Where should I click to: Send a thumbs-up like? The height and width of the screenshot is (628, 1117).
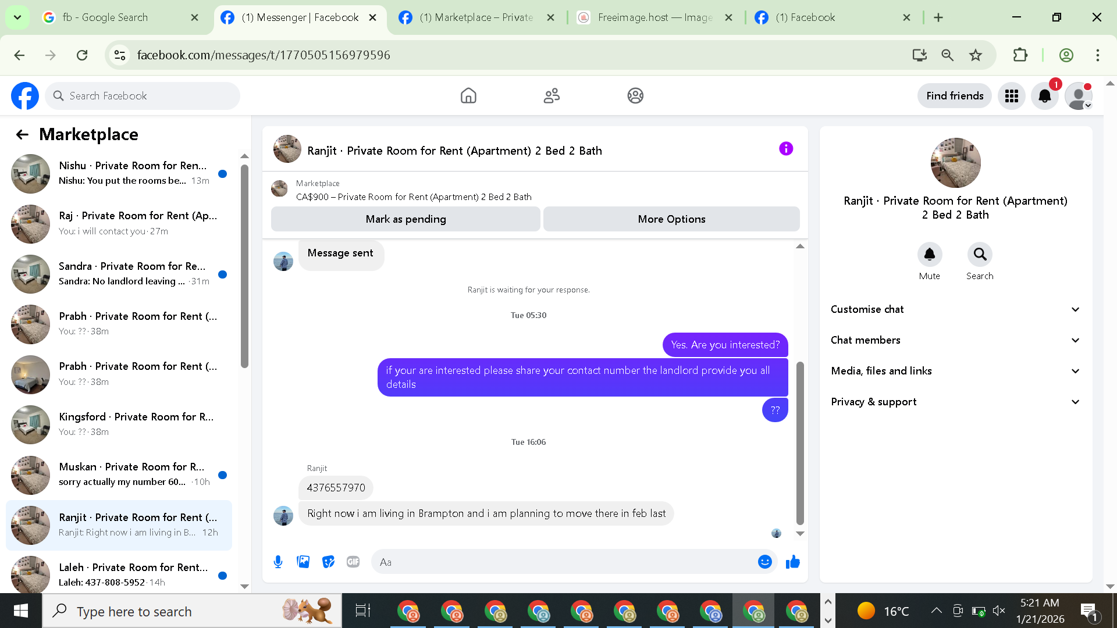tap(793, 562)
